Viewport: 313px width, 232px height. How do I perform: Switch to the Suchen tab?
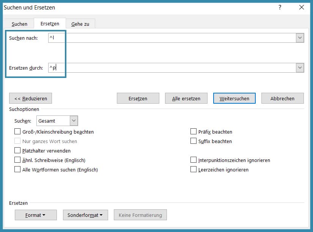click(19, 24)
